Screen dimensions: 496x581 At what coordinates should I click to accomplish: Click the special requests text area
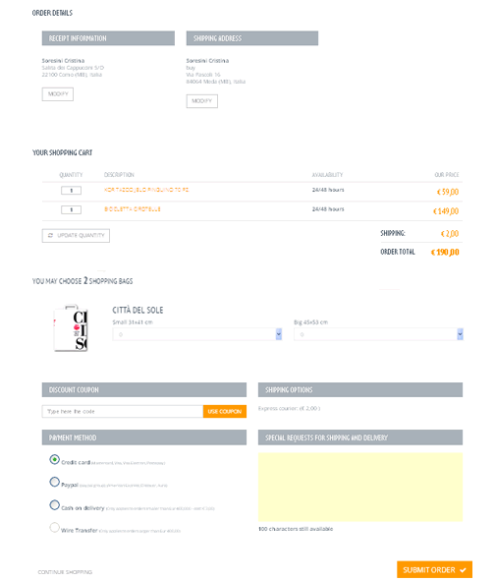click(x=360, y=487)
